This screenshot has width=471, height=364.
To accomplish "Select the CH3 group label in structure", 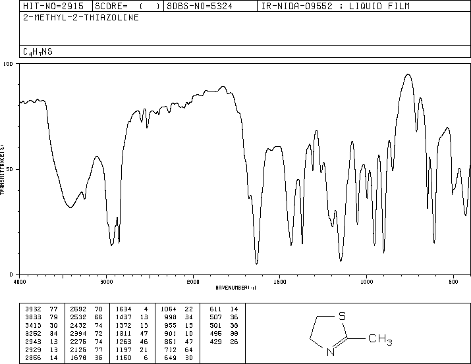I will pyautogui.click(x=380, y=339).
